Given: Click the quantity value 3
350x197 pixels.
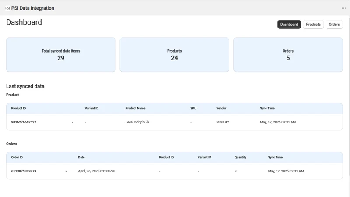Looking at the screenshot, I should 235,171.
